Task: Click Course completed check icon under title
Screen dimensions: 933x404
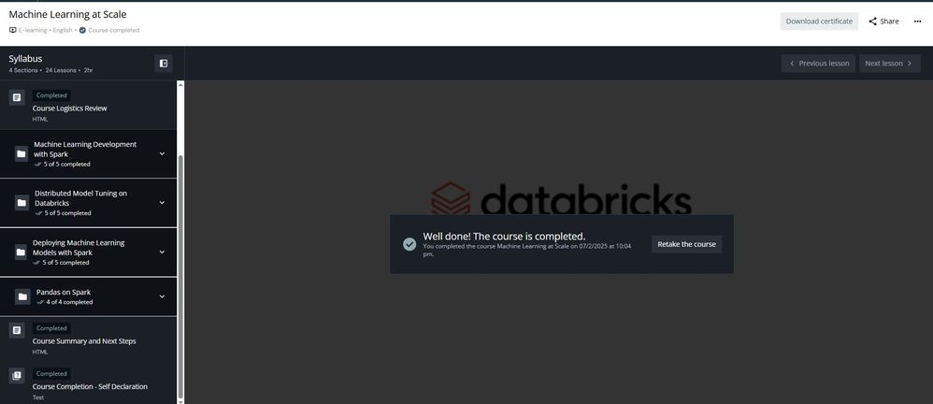Action: click(x=82, y=30)
